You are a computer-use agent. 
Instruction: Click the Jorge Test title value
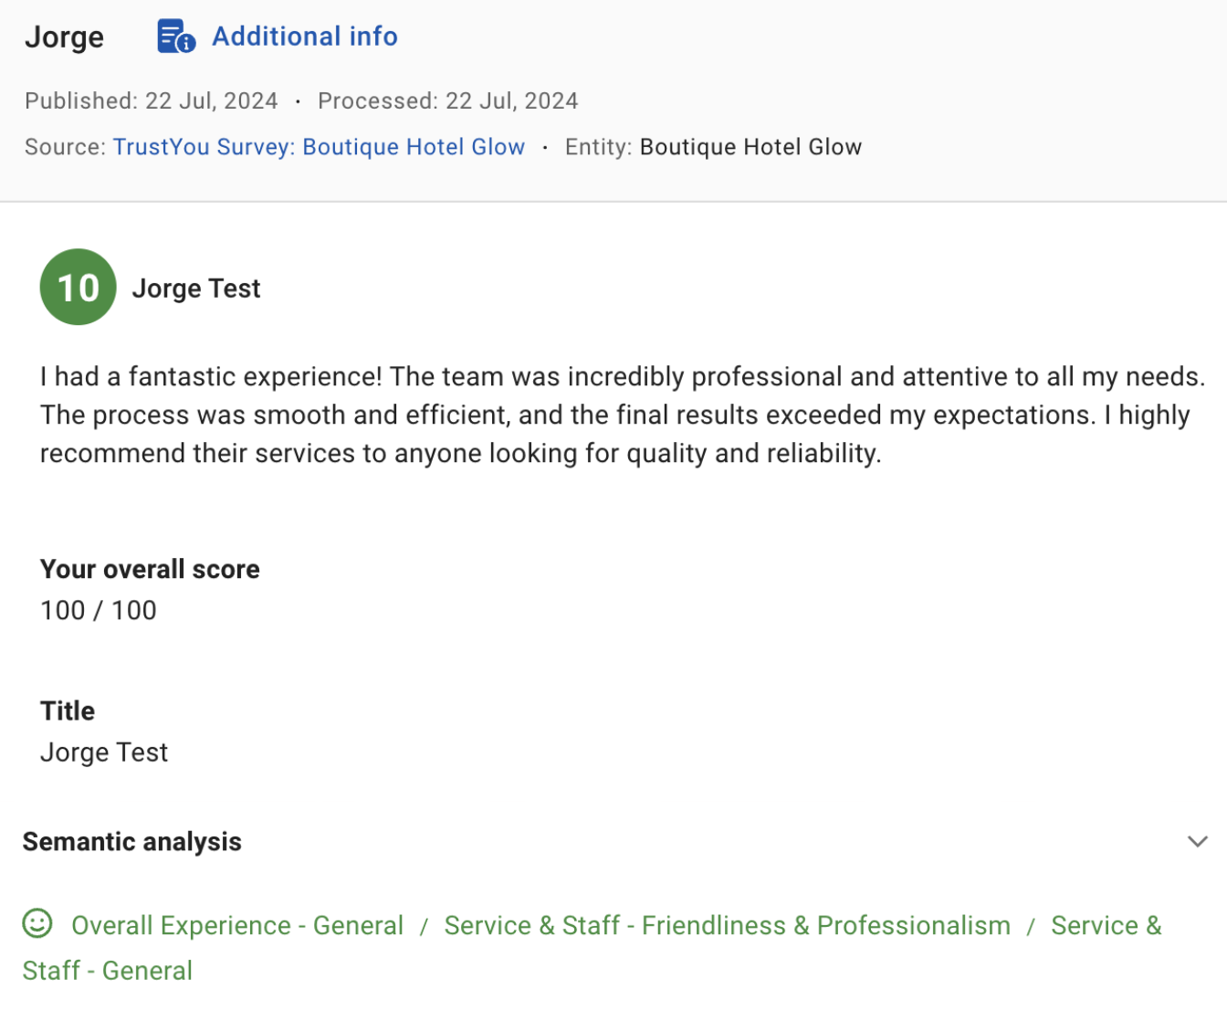click(x=104, y=752)
